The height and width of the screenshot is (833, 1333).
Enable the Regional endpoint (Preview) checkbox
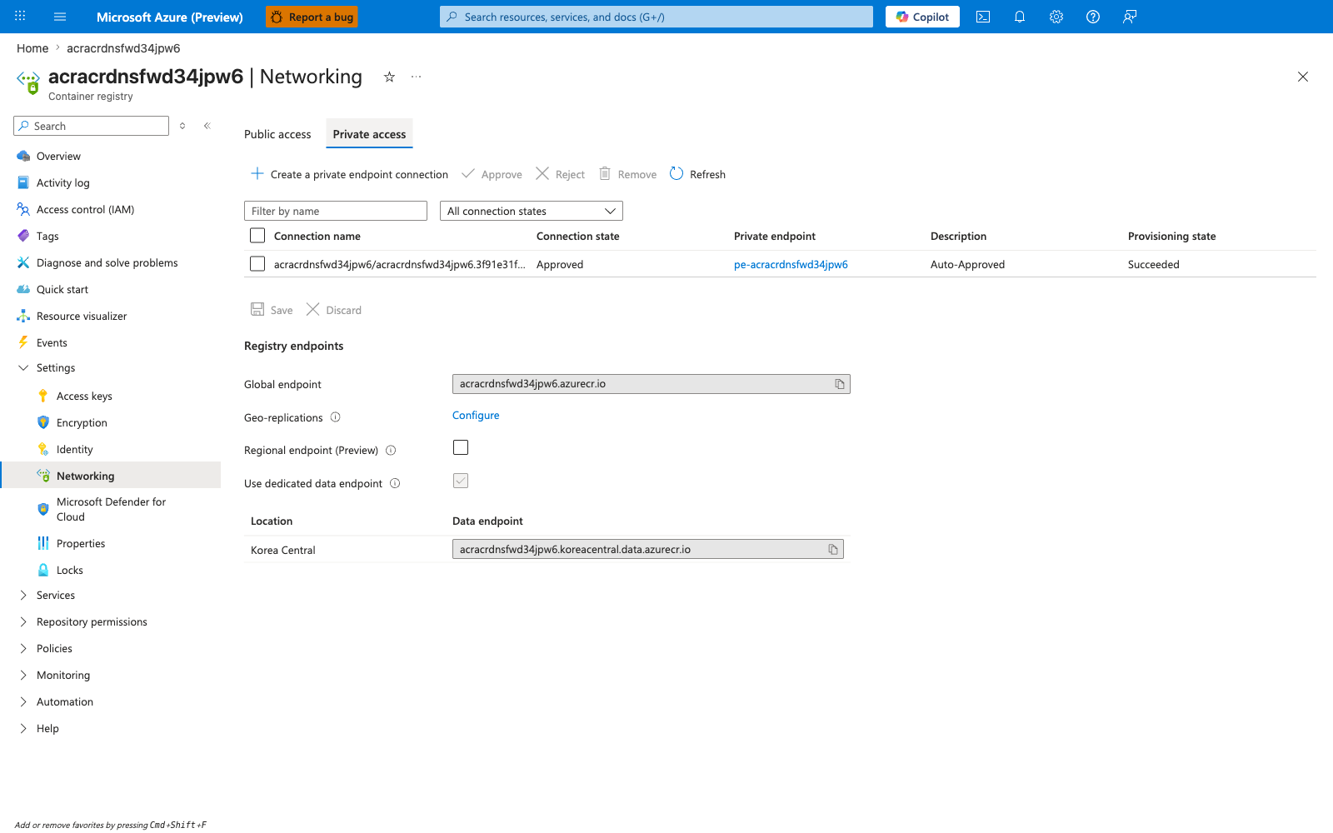point(461,447)
